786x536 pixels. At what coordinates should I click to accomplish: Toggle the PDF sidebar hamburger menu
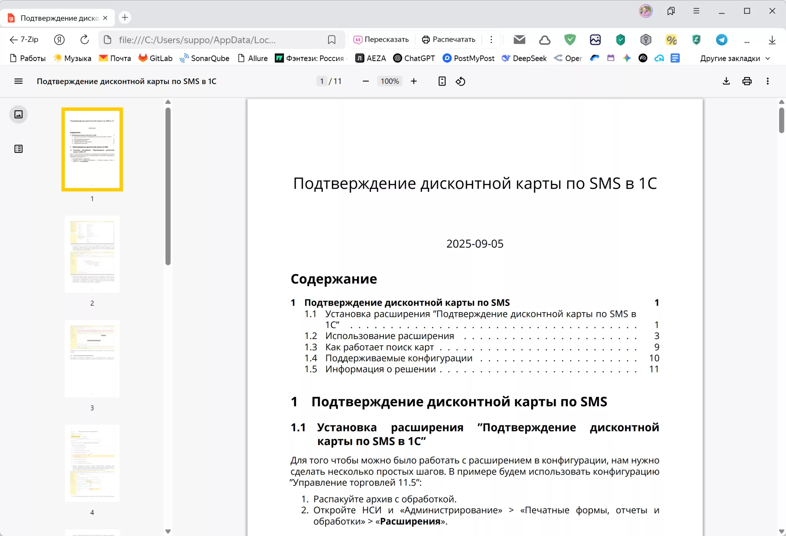[x=18, y=81]
